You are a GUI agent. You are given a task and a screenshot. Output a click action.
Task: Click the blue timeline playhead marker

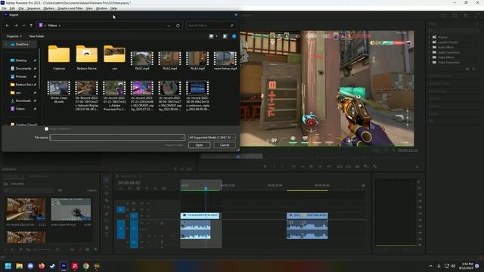206,188
